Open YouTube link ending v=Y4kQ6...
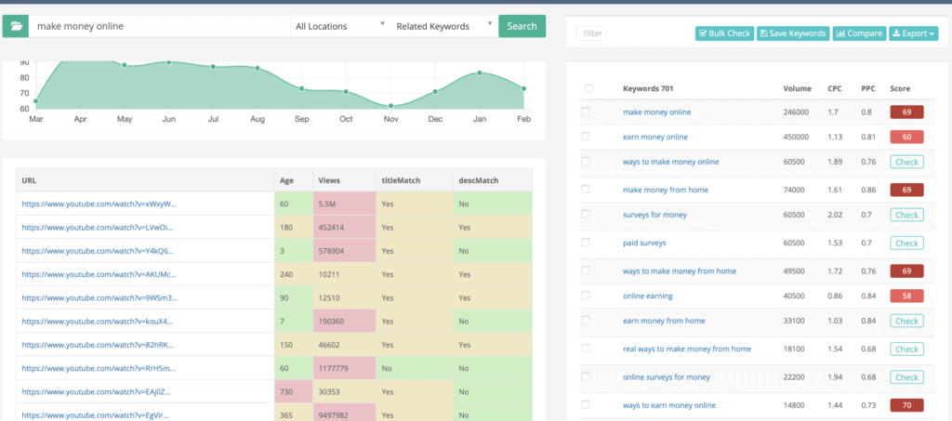 point(99,251)
